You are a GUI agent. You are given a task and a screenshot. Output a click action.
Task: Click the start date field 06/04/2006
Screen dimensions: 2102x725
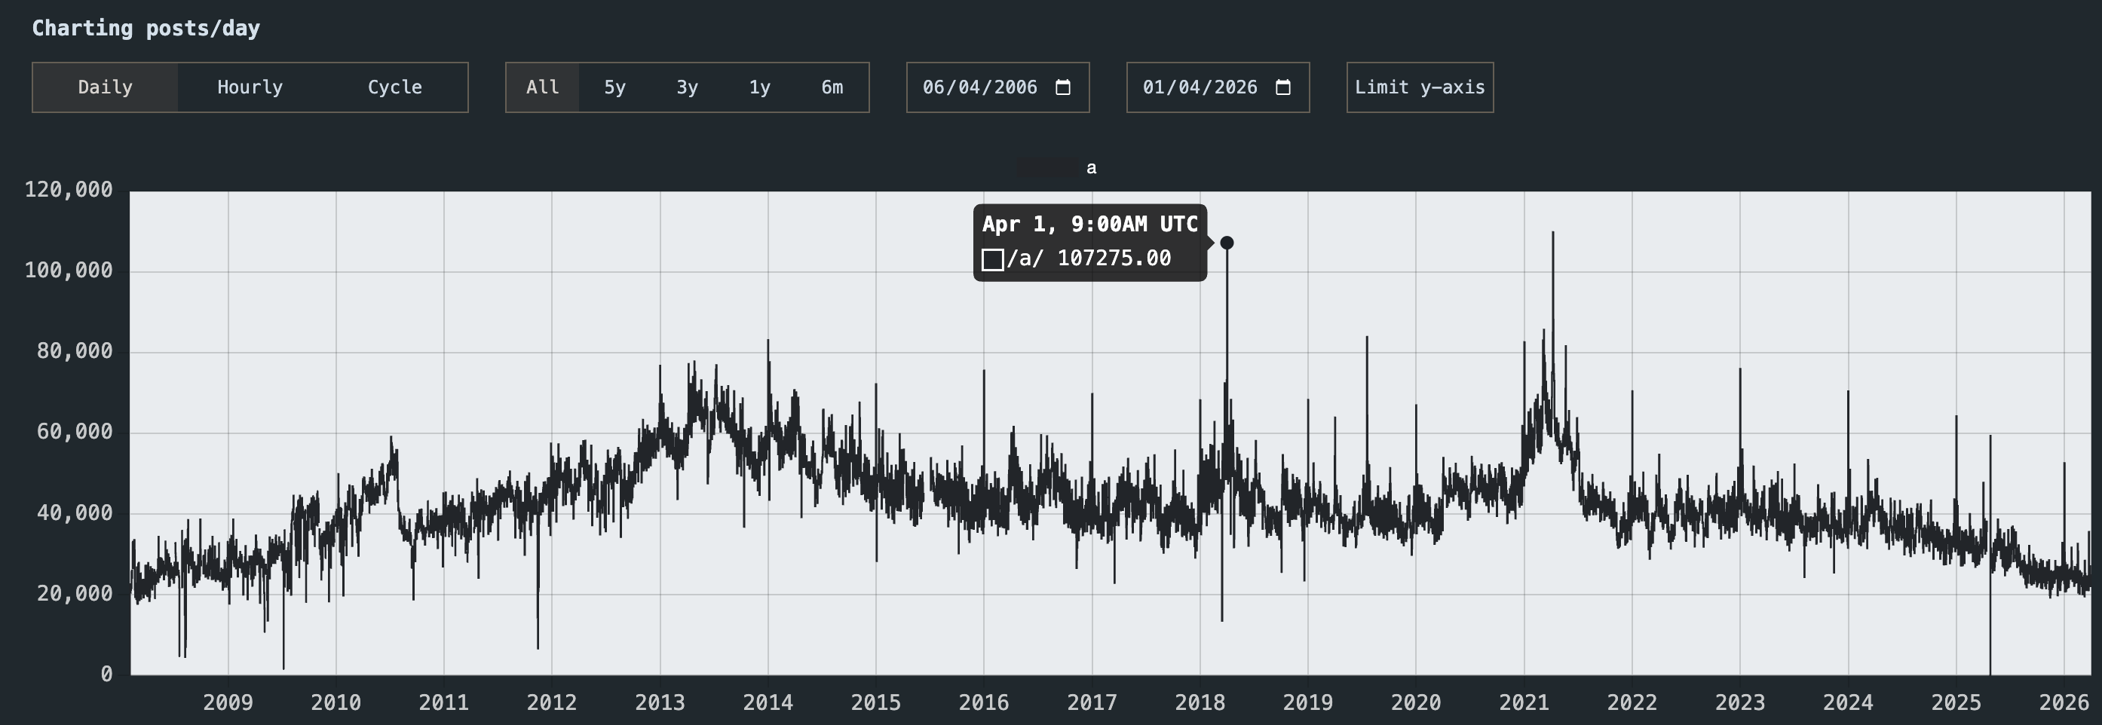(x=998, y=87)
